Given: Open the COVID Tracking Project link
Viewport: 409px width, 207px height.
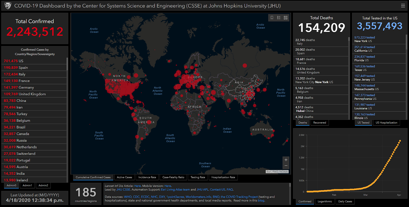Looking at the screenshot, I should coord(239,197).
